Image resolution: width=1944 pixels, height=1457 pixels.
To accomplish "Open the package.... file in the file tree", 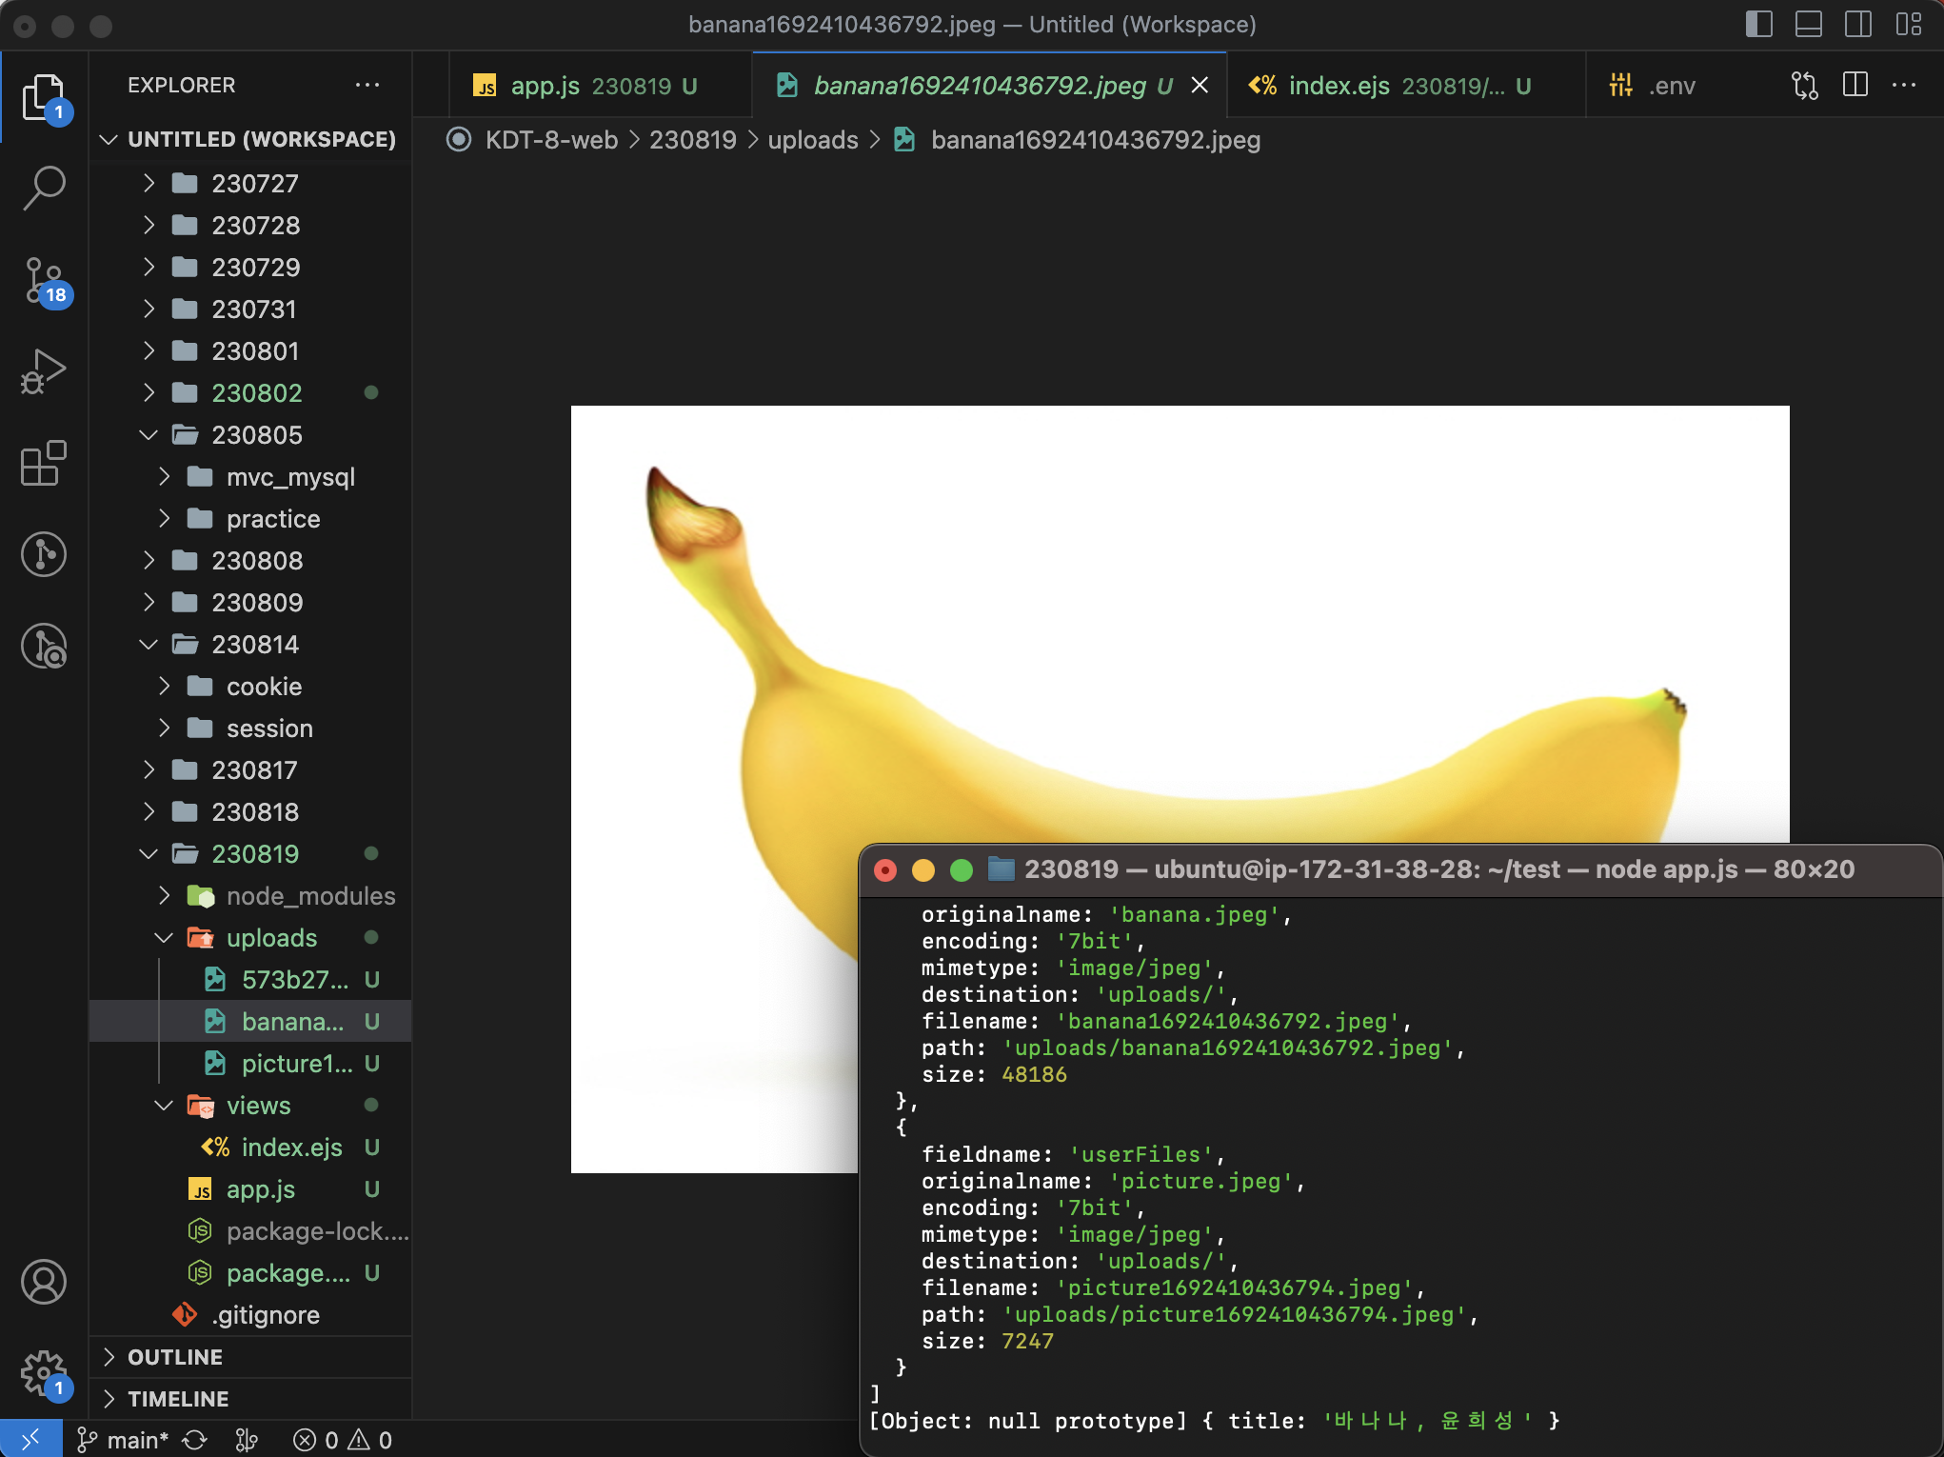I will tap(250, 1272).
